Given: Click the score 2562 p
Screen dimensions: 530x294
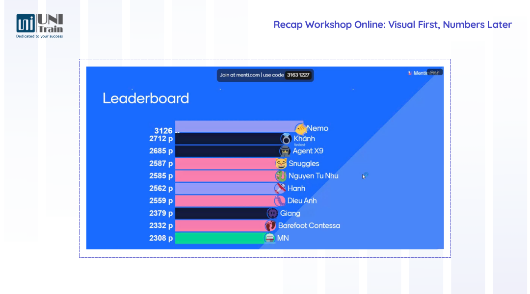Looking at the screenshot, I should [x=161, y=188].
